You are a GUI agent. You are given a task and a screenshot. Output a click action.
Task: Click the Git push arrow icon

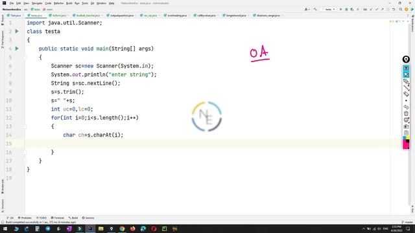tap(382, 9)
